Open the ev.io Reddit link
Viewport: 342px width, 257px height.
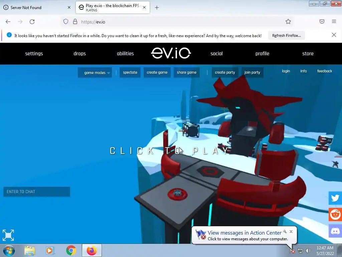335,215
